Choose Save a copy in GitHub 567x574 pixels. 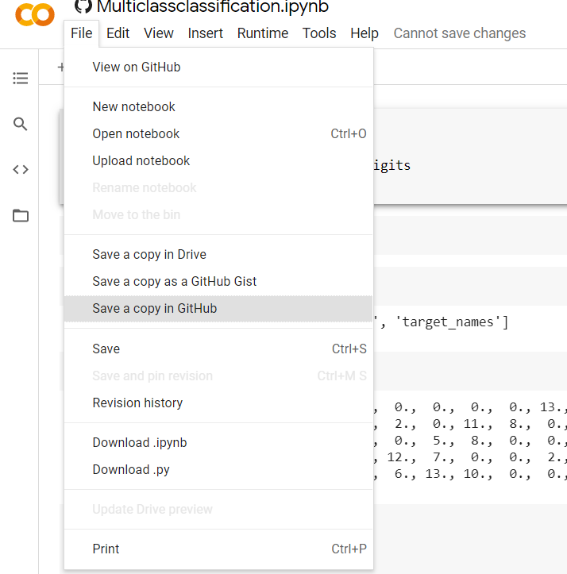pos(155,309)
